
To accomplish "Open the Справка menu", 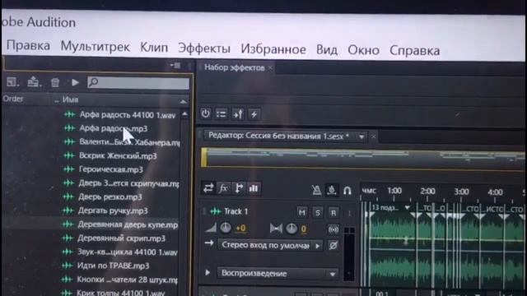I will (x=414, y=51).
